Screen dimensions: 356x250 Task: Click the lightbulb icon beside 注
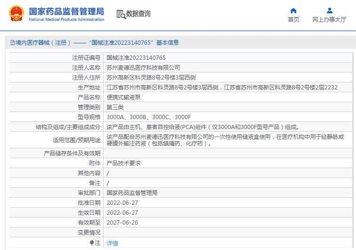coord(92,243)
